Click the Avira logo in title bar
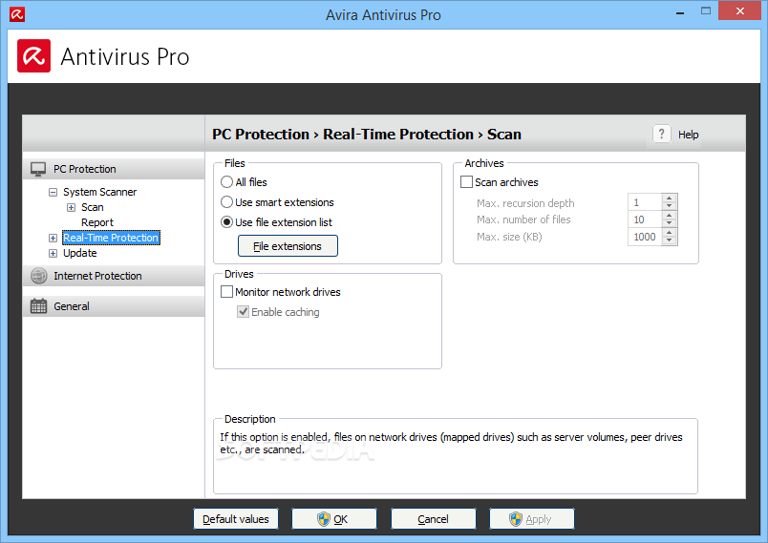The width and height of the screenshot is (768, 543). coord(16,14)
